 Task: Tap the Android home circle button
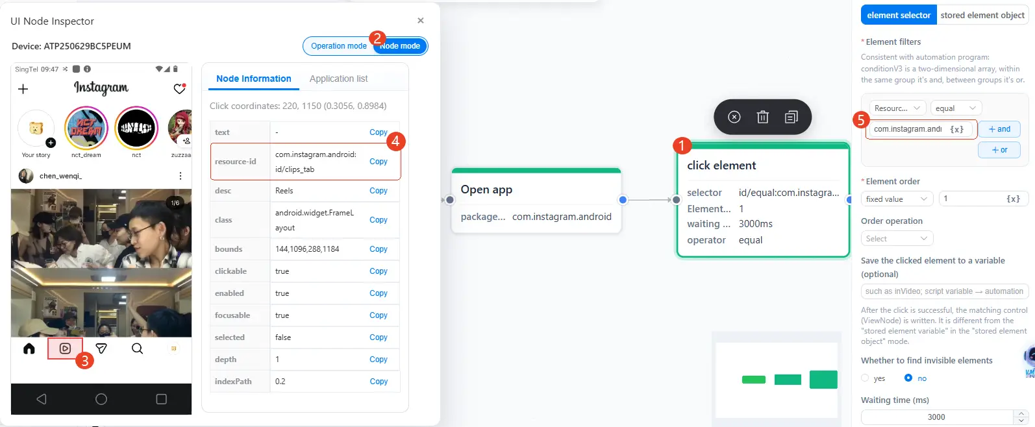pos(101,399)
